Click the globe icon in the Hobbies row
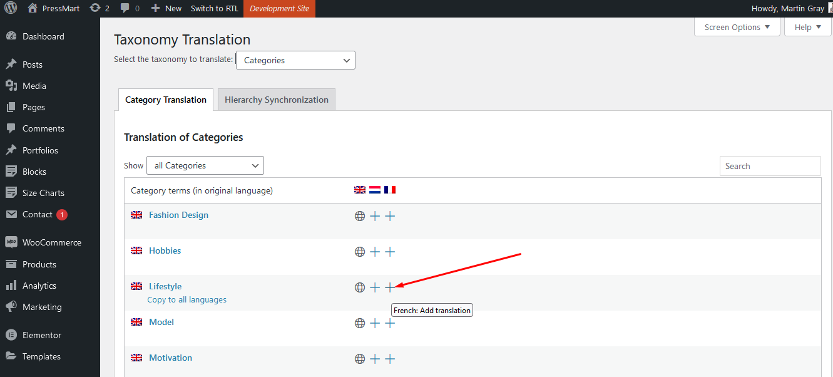 pyautogui.click(x=360, y=252)
